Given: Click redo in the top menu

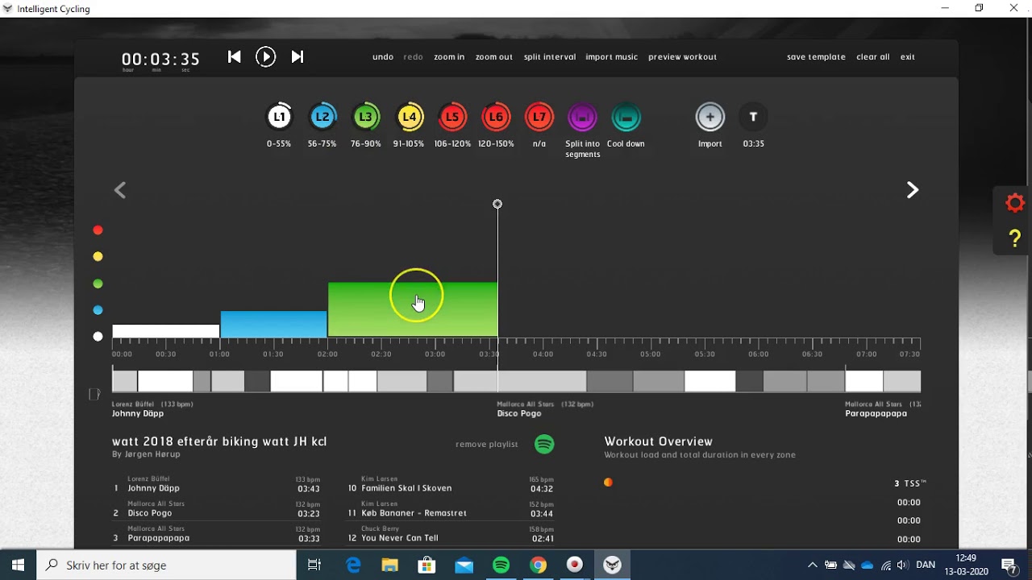Looking at the screenshot, I should [414, 57].
